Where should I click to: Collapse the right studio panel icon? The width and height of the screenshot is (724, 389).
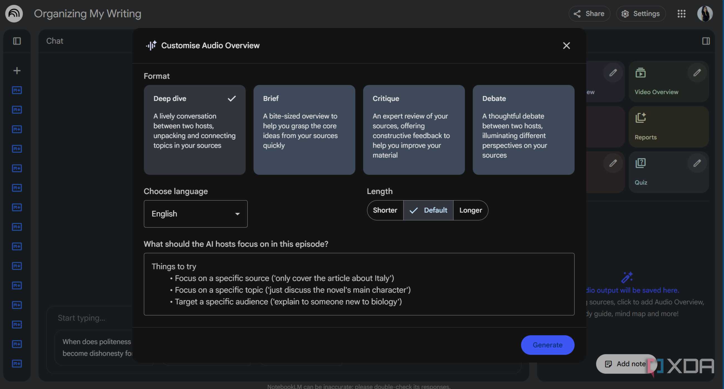[x=706, y=41]
